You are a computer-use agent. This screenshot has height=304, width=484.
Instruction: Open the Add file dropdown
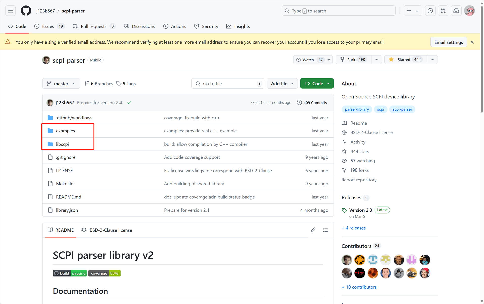[282, 83]
